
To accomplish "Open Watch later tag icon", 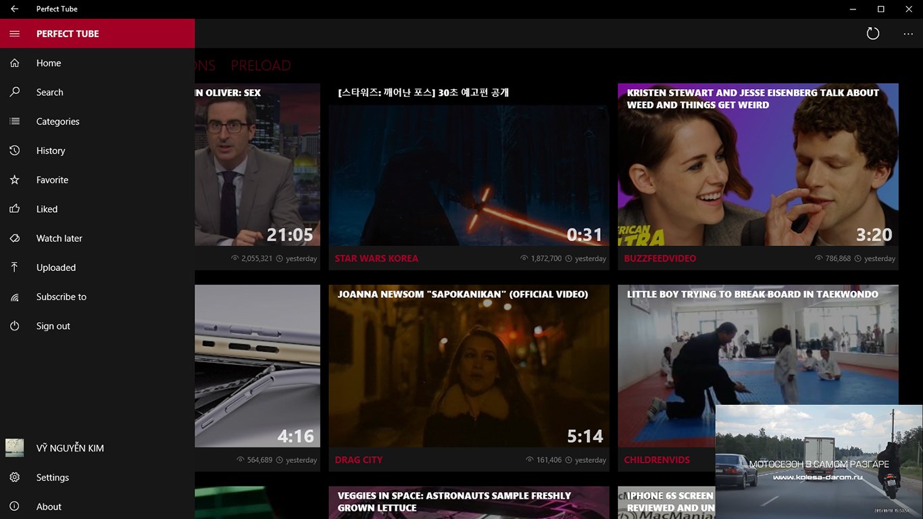I will pos(15,239).
